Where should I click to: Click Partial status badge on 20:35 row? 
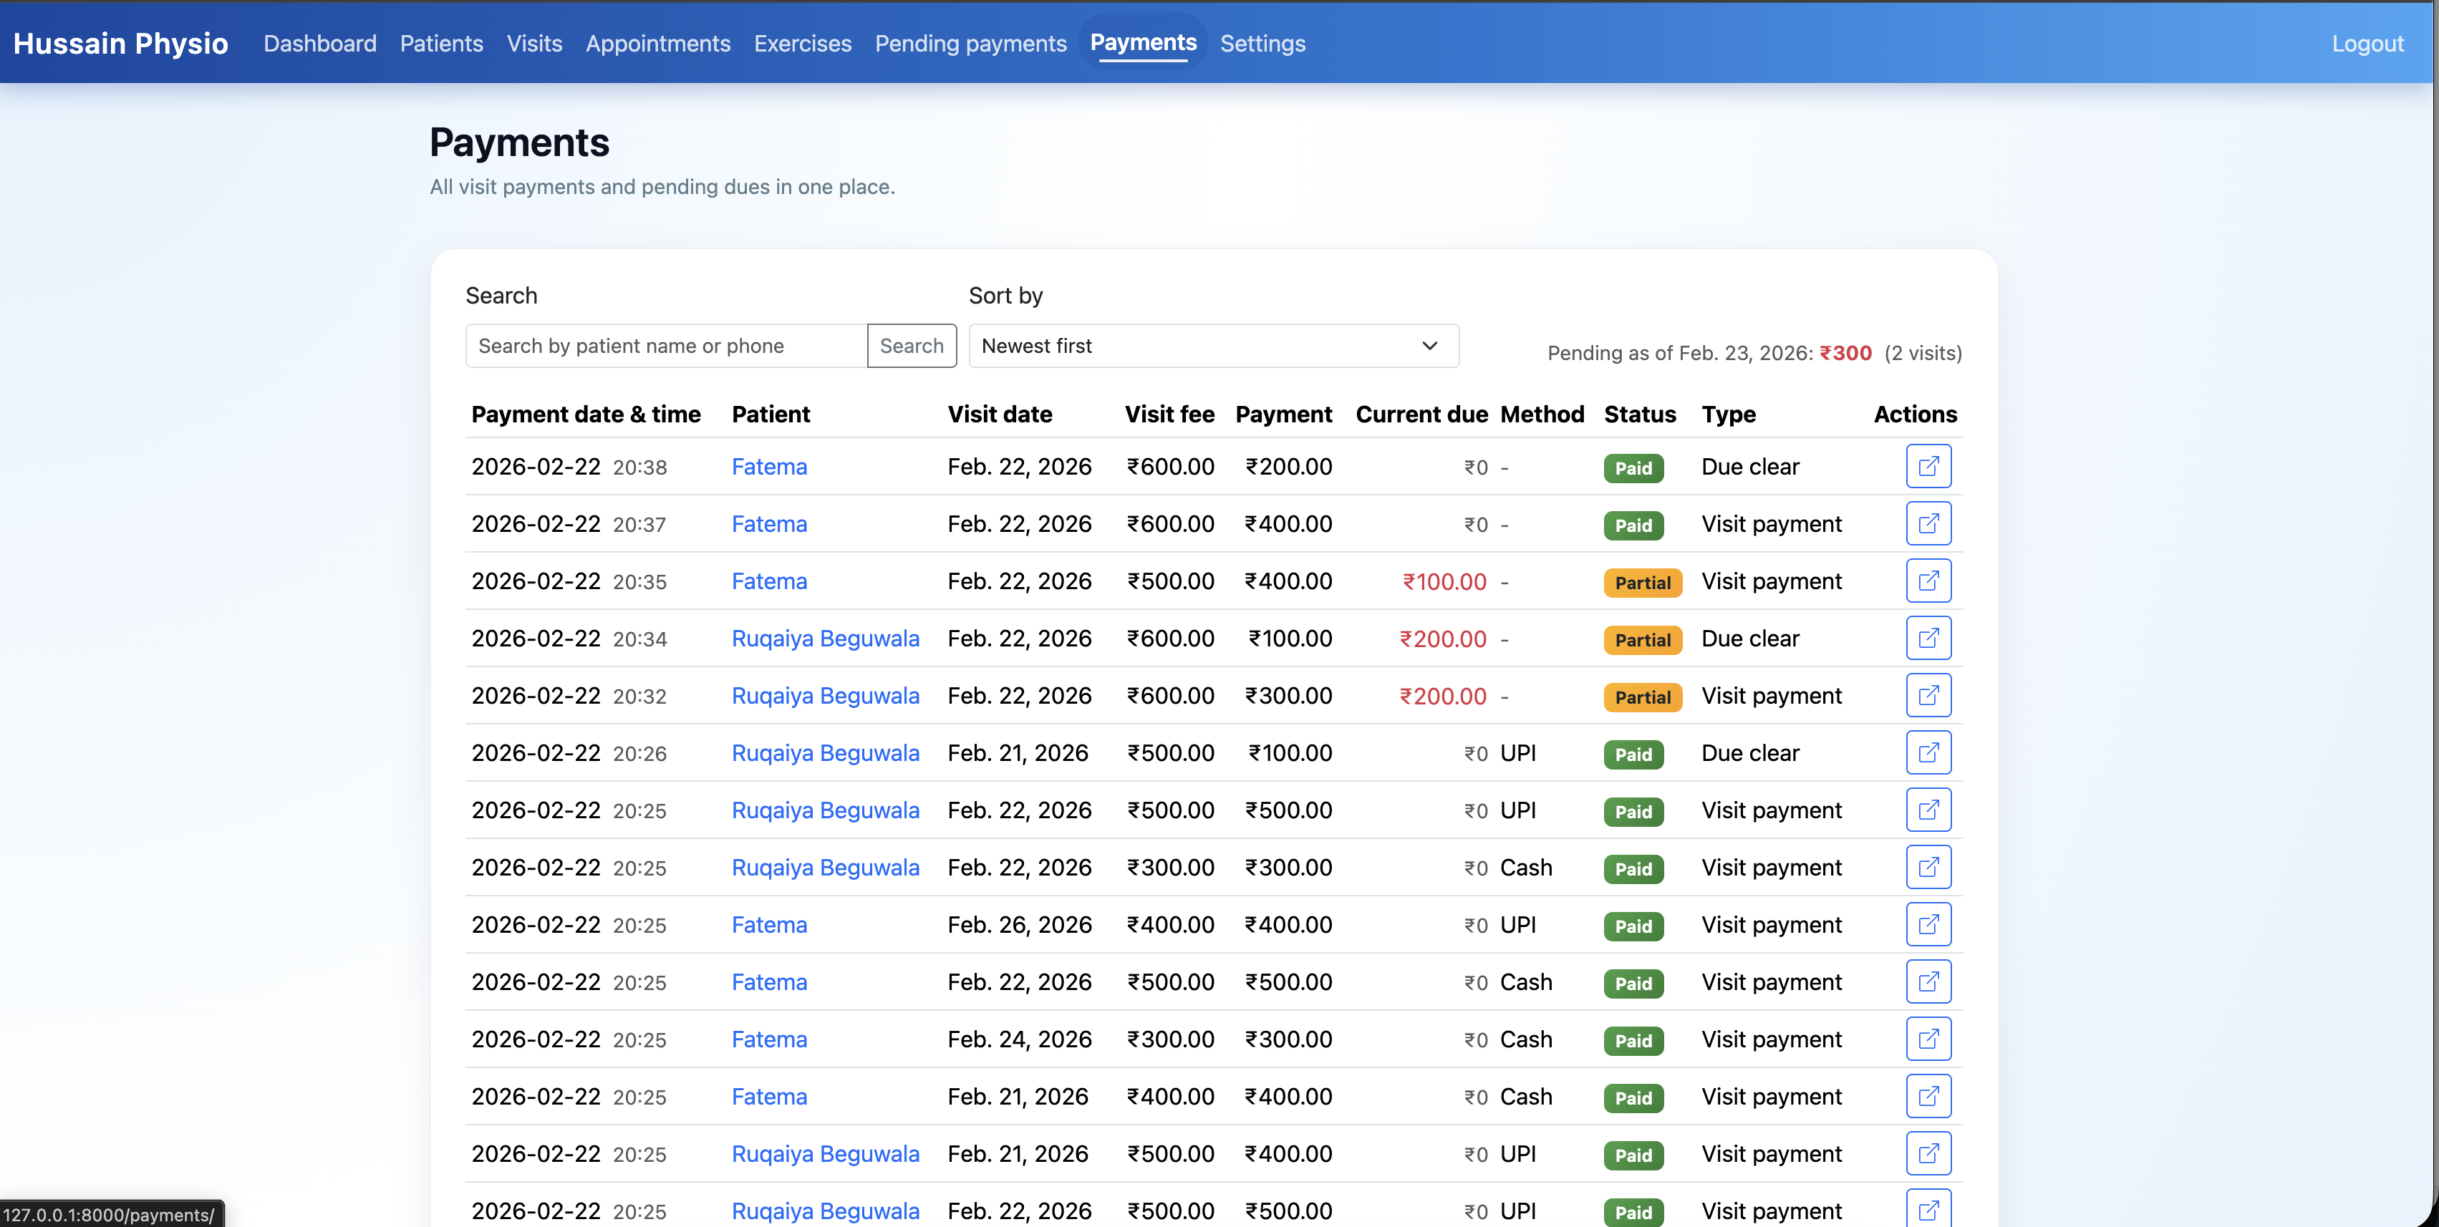(1642, 583)
